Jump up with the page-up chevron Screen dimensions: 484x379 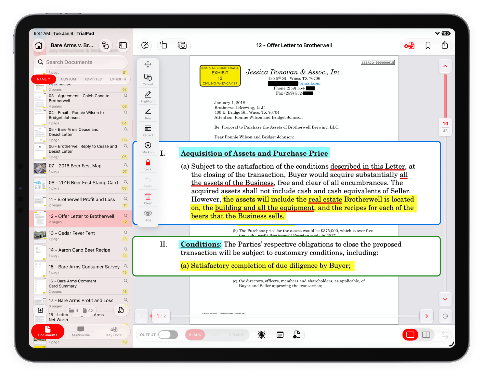(445, 66)
